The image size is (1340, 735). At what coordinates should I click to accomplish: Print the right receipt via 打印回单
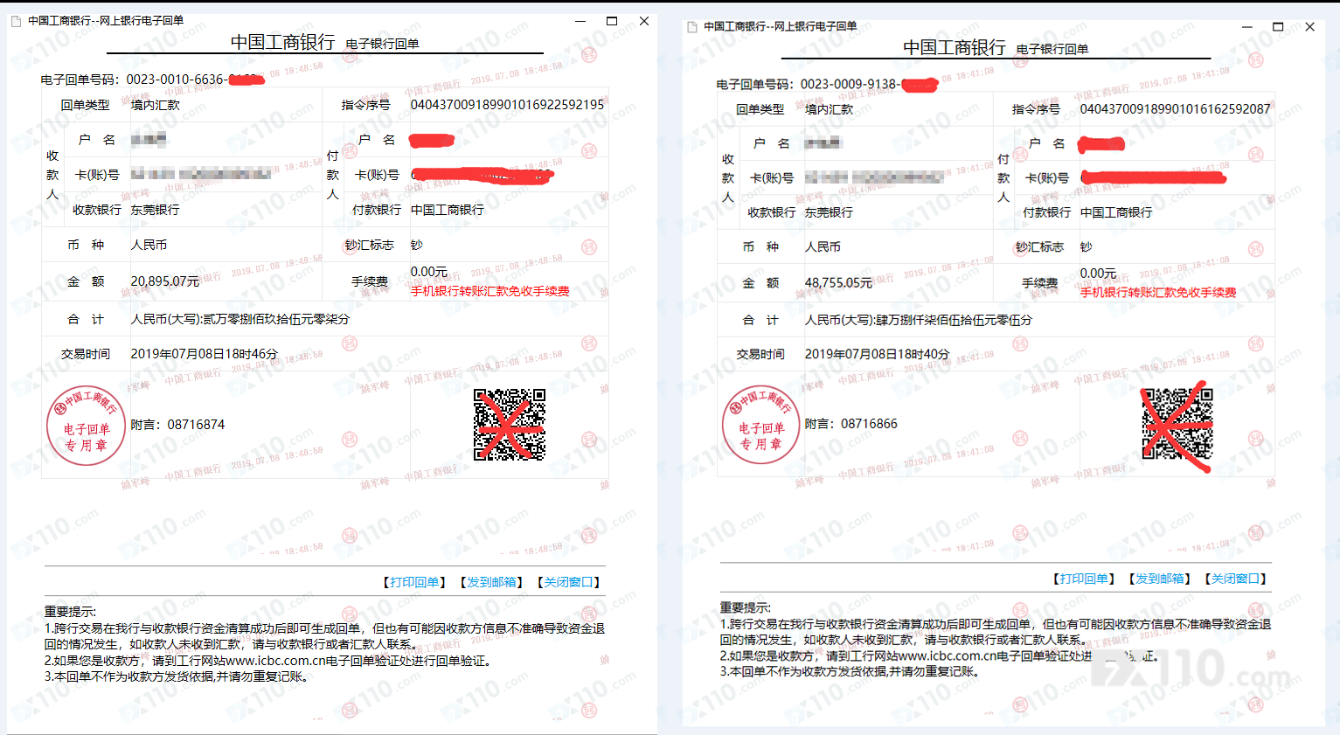pyautogui.click(x=1084, y=579)
